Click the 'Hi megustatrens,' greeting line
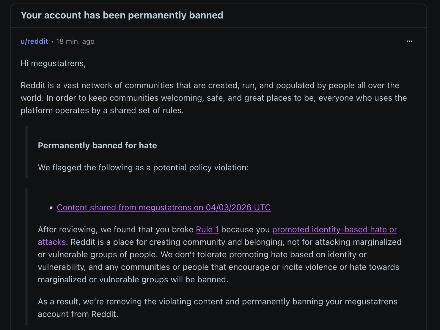This screenshot has width=440, height=330. click(53, 63)
